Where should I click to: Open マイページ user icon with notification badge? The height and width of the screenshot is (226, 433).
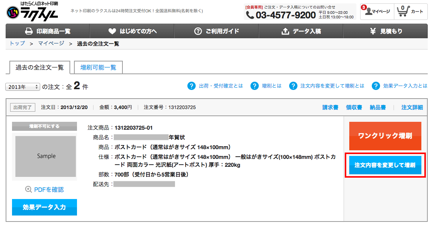(x=369, y=11)
